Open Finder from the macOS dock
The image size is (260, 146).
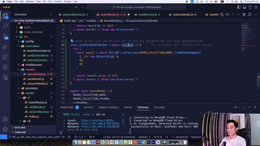click(75, 142)
